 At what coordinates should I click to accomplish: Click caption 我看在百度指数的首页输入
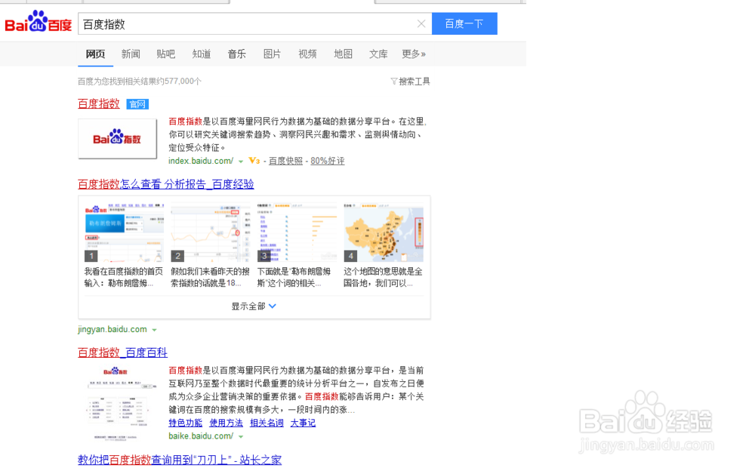pos(124,278)
